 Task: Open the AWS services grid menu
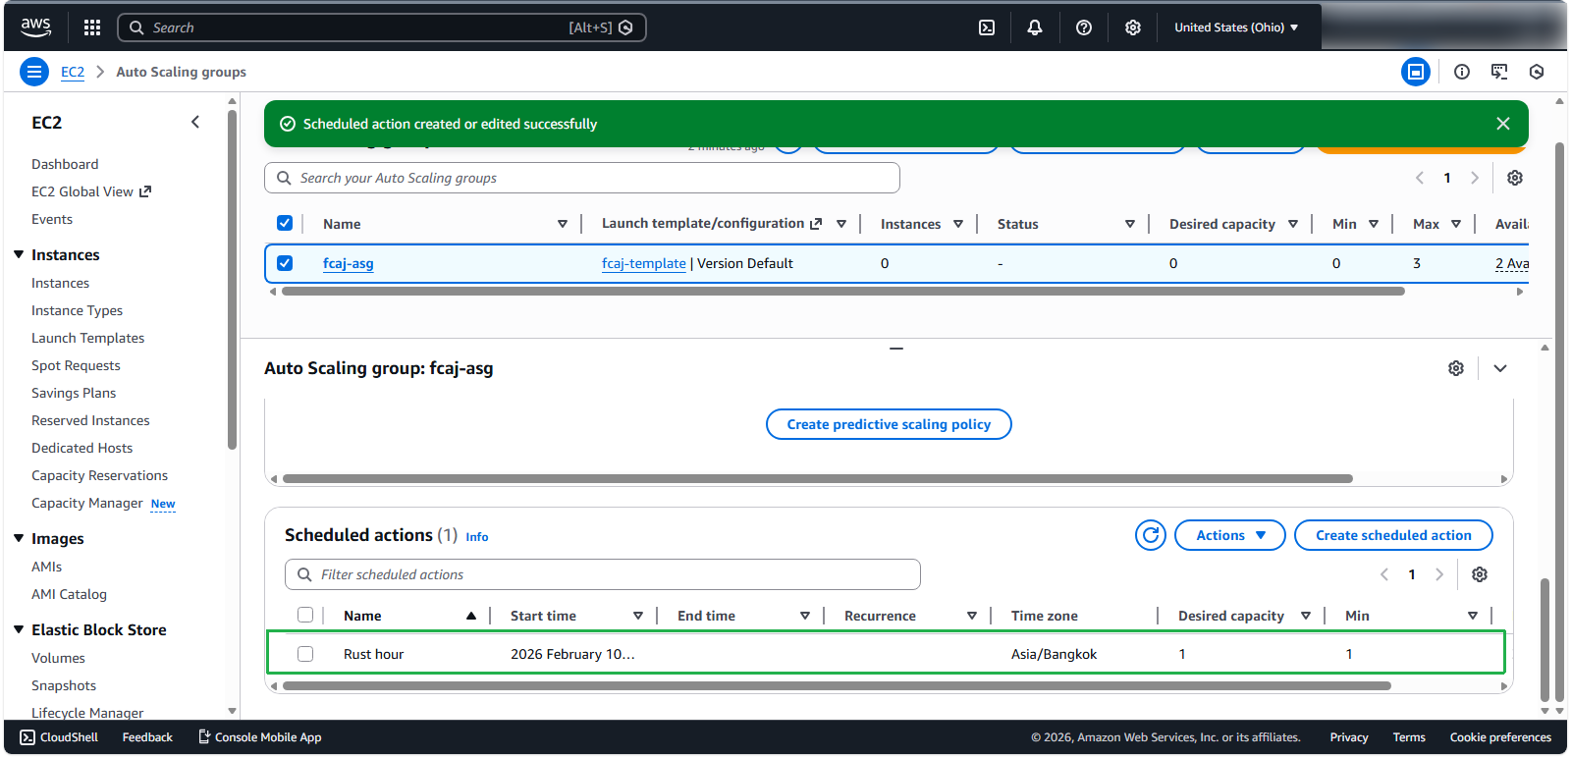pyautogui.click(x=92, y=27)
